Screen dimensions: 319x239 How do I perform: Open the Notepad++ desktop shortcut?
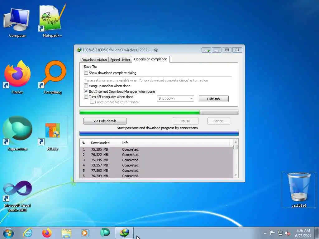[52, 21]
